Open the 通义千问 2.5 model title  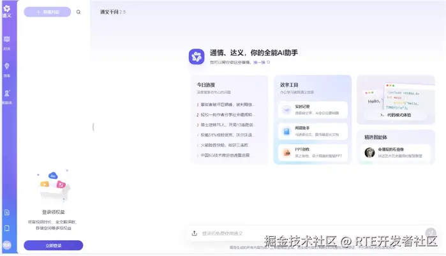[x=113, y=12]
